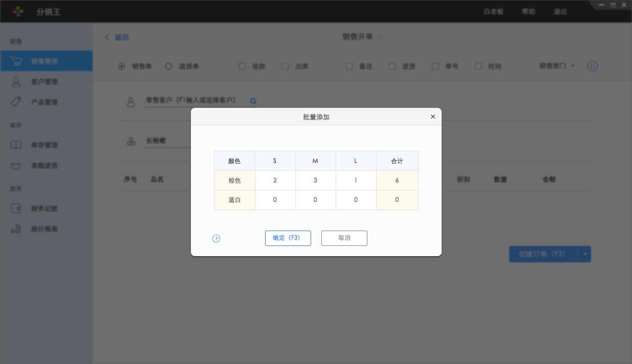
Task: Click the customer search magnifier icon
Action: coord(253,101)
